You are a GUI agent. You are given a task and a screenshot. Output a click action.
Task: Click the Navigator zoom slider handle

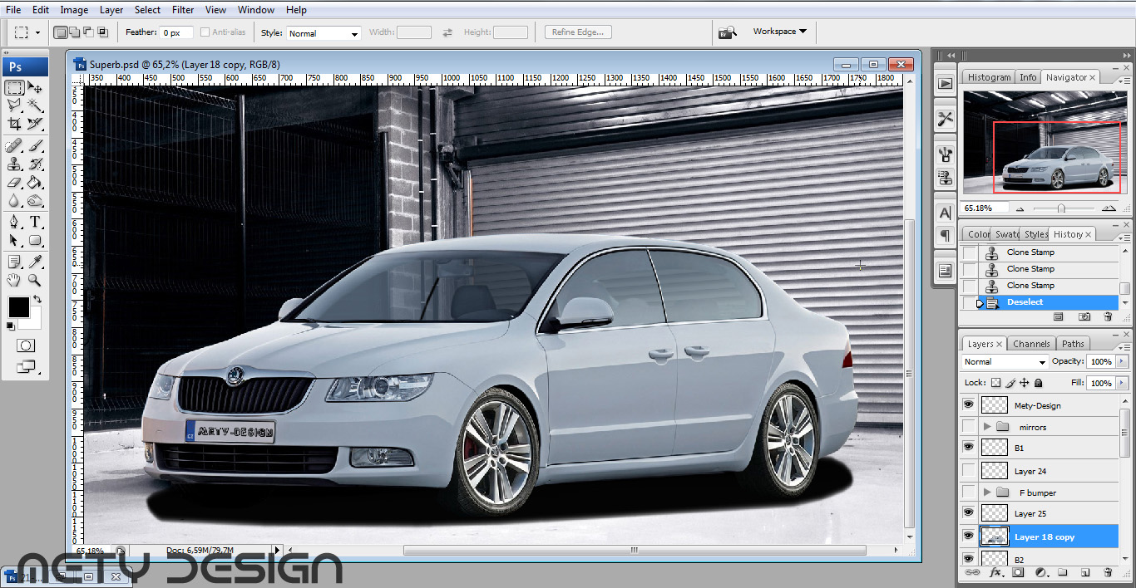click(x=1061, y=208)
